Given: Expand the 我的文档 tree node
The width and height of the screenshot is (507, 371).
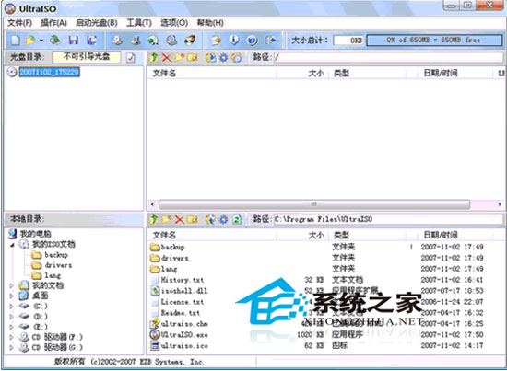Looking at the screenshot, I should 12,285.
